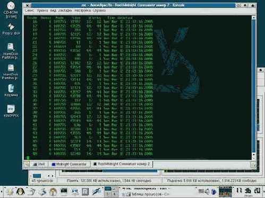Click the panel clock
This screenshot has height=198, width=265.
[248, 191]
